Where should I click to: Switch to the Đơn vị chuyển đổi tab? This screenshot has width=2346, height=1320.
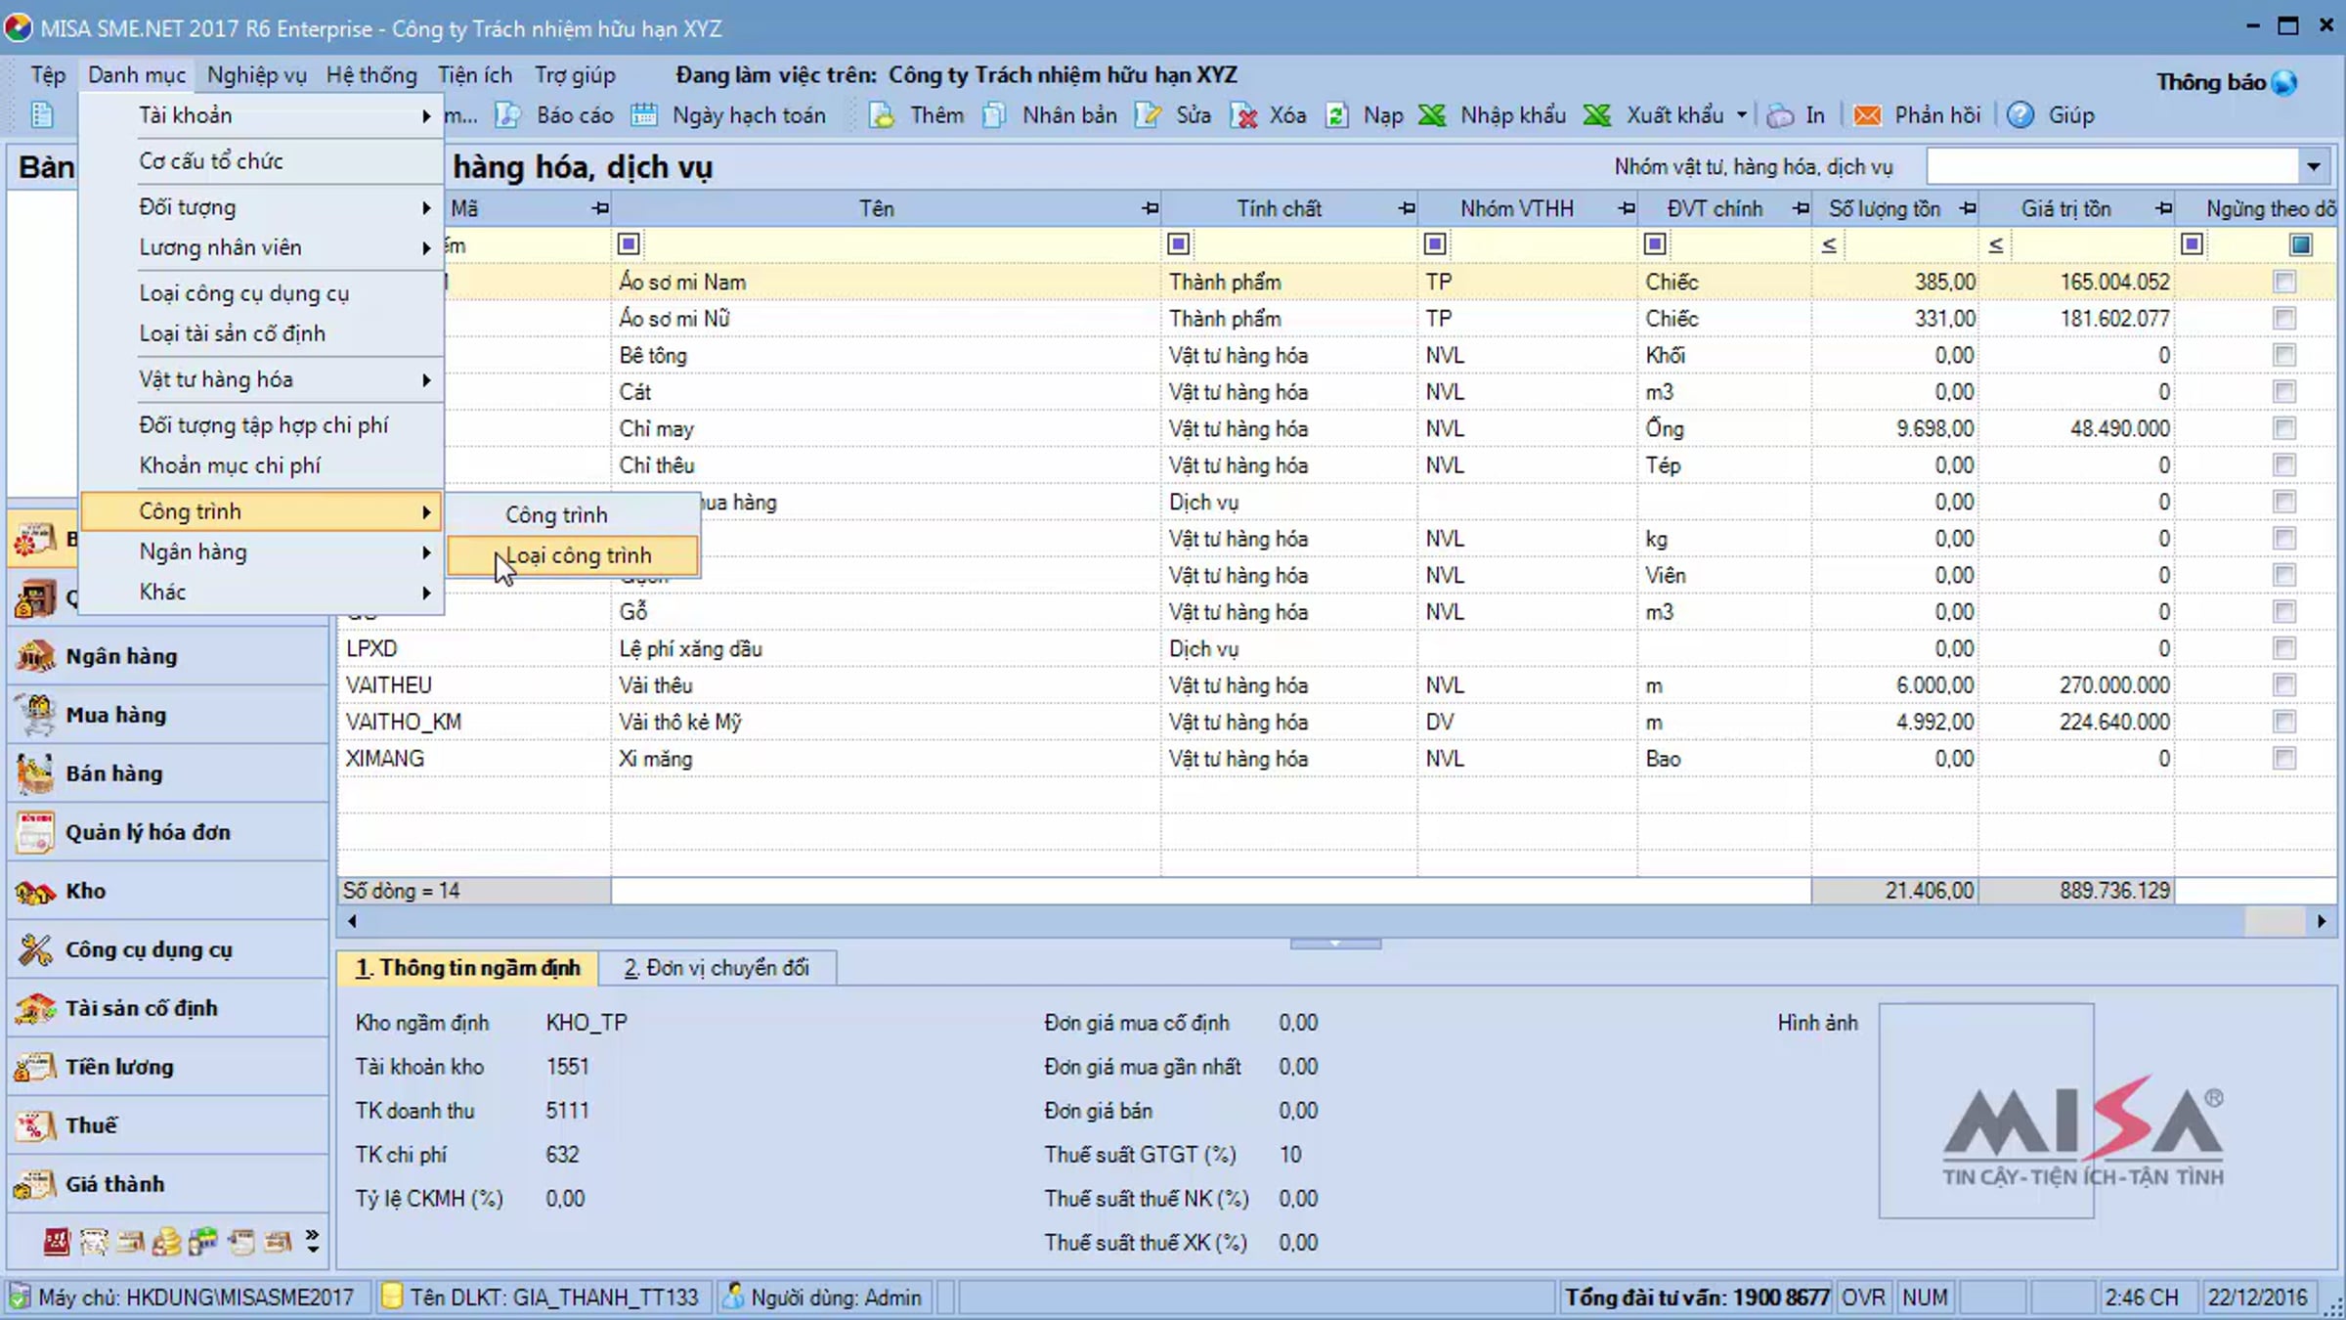tap(717, 968)
